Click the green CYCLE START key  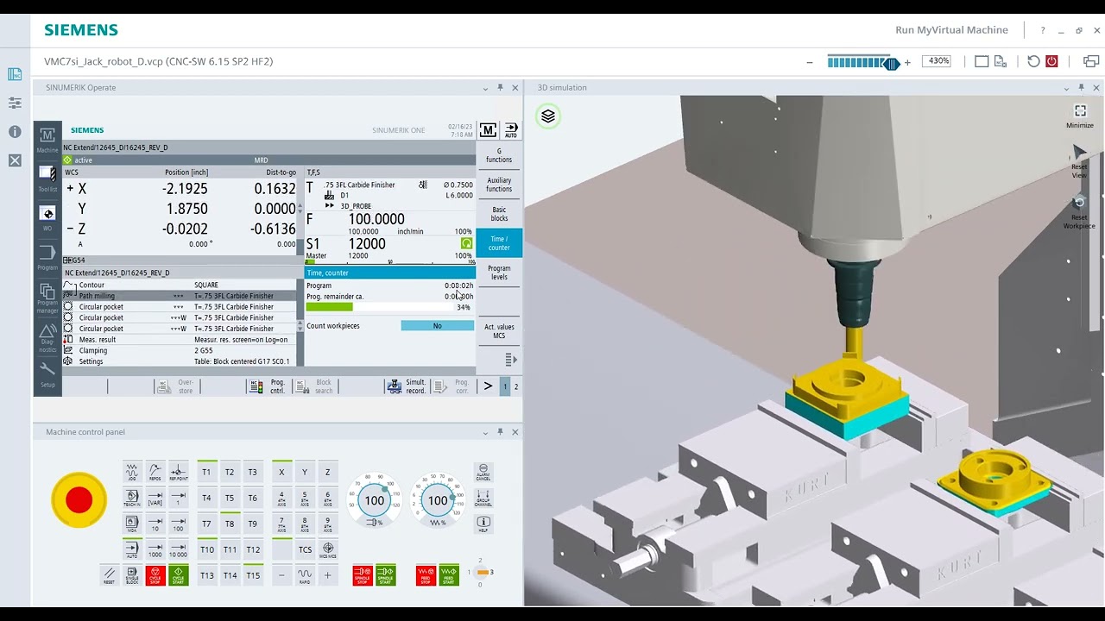178,575
